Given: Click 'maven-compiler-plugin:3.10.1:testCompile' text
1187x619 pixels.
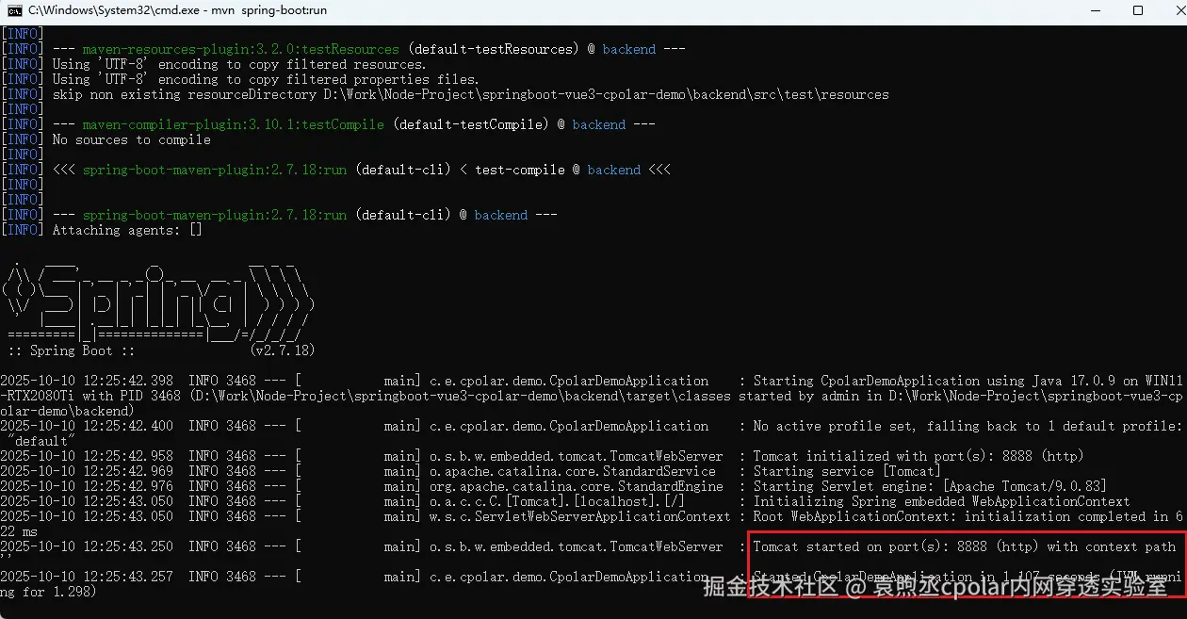Looking at the screenshot, I should click(233, 124).
